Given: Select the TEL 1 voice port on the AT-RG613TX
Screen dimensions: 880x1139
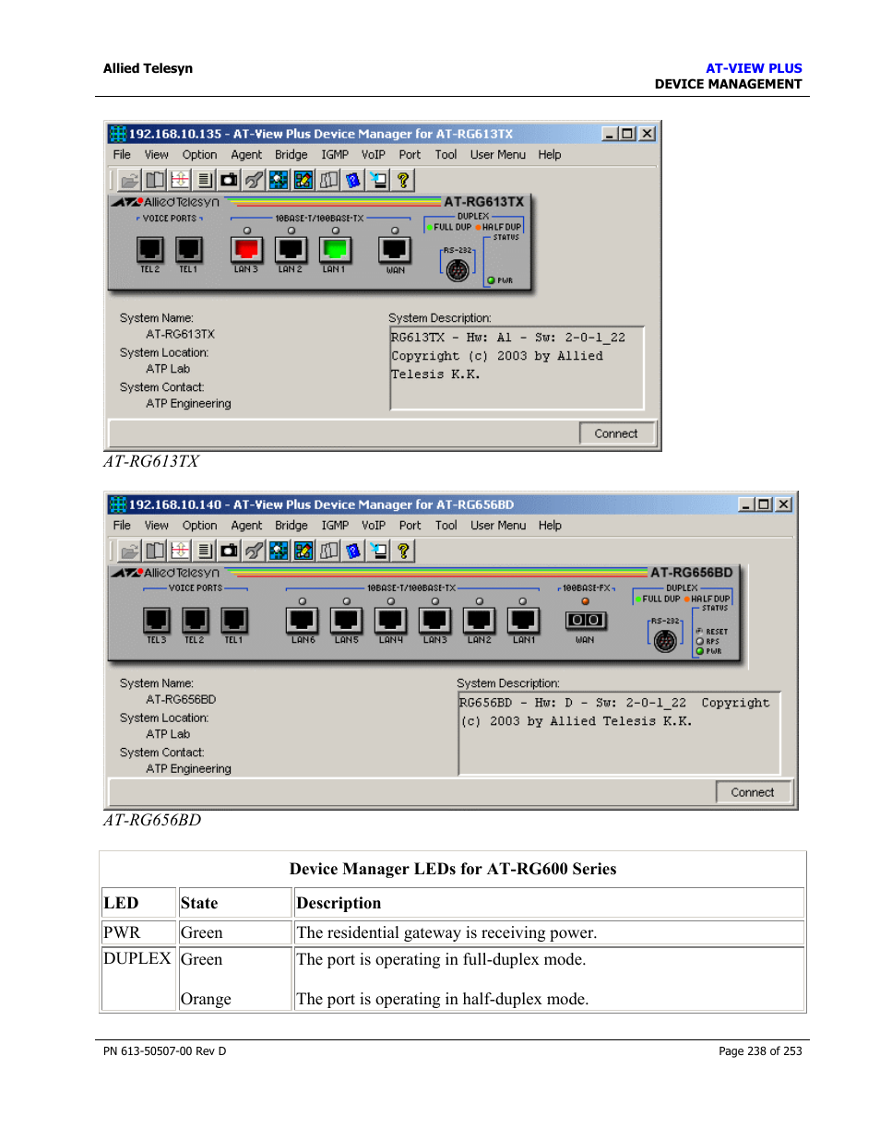Looking at the screenshot, I should 188,250.
